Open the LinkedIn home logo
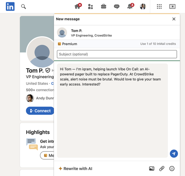The height and width of the screenshot is (176, 185). (10, 6)
